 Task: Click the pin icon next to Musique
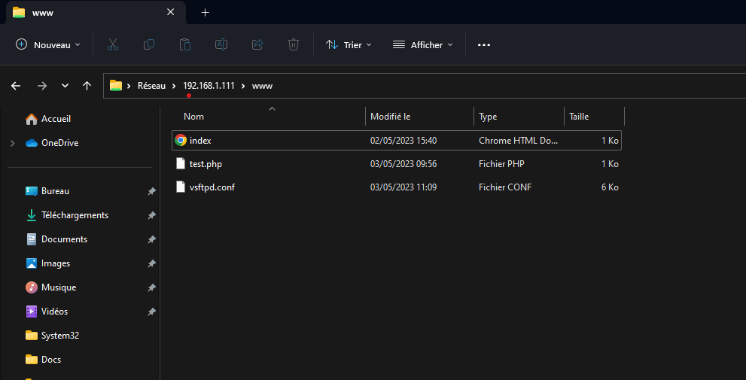pyautogui.click(x=151, y=287)
